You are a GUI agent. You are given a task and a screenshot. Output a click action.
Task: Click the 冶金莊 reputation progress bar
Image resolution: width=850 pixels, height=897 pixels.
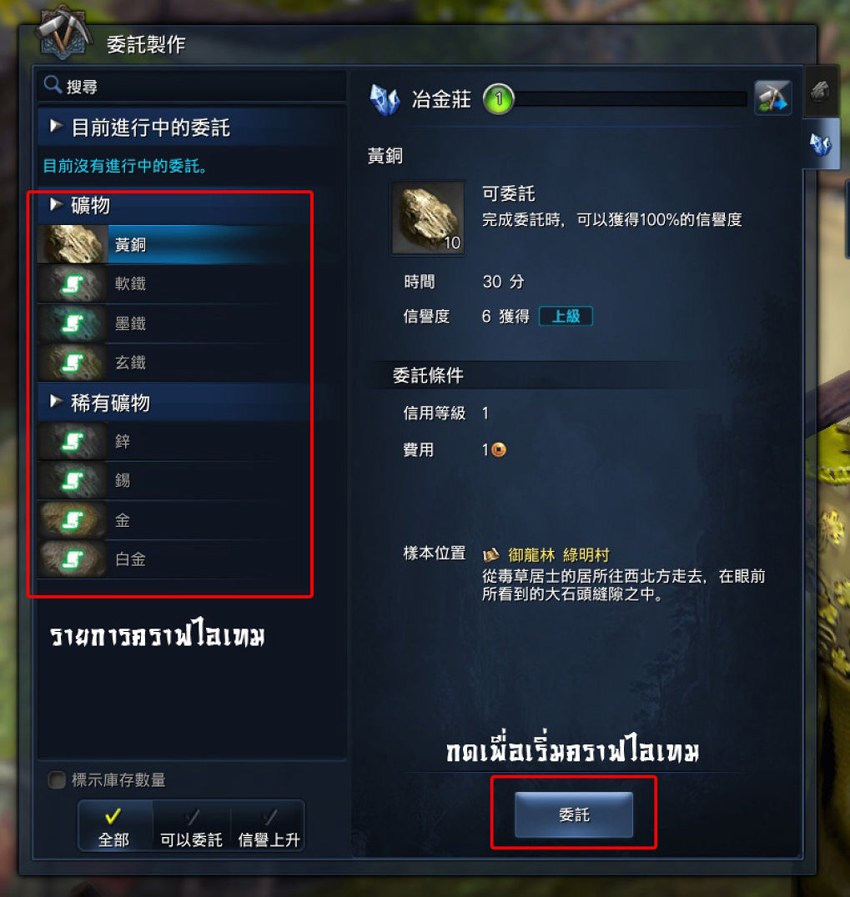(x=630, y=99)
